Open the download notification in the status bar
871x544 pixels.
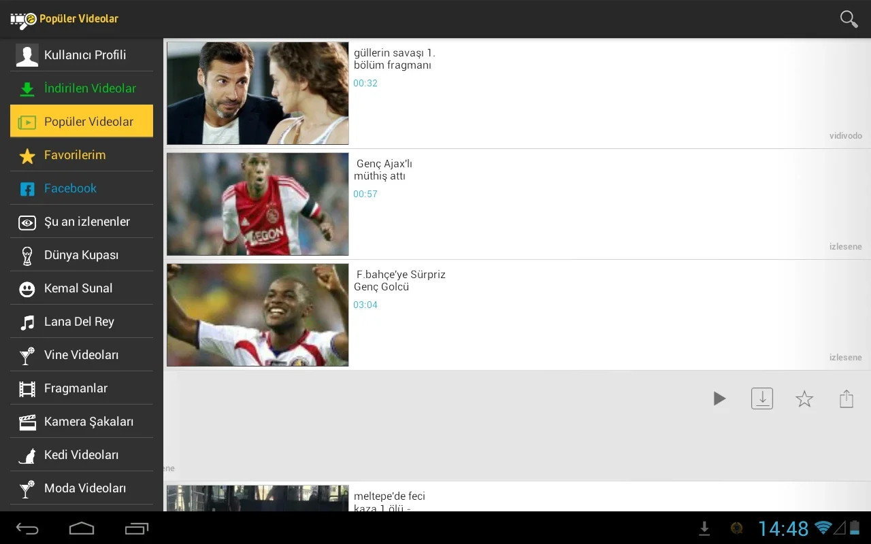705,528
